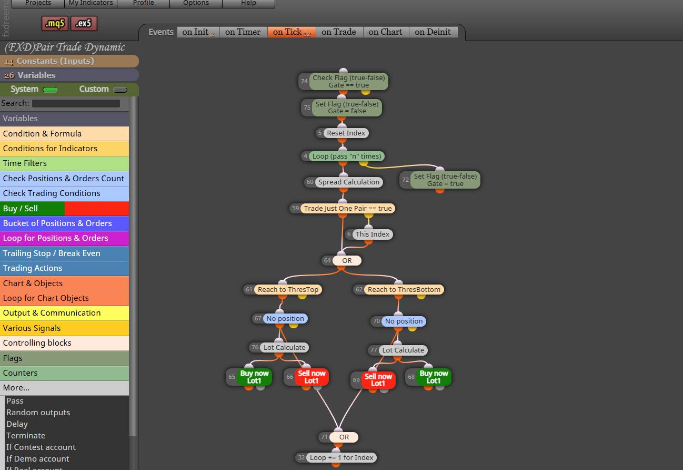Toggle the System blocks switch

click(50, 90)
